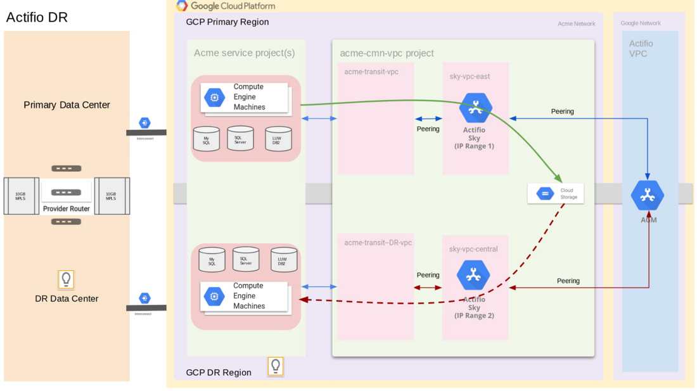Select the Compute Engine icon below the database cylinders
This screenshot has width=697, height=391.
pos(214,297)
